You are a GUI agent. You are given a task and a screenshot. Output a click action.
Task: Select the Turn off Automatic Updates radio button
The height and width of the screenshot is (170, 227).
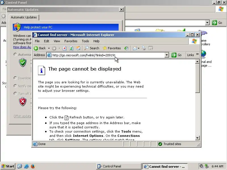[15, 93]
